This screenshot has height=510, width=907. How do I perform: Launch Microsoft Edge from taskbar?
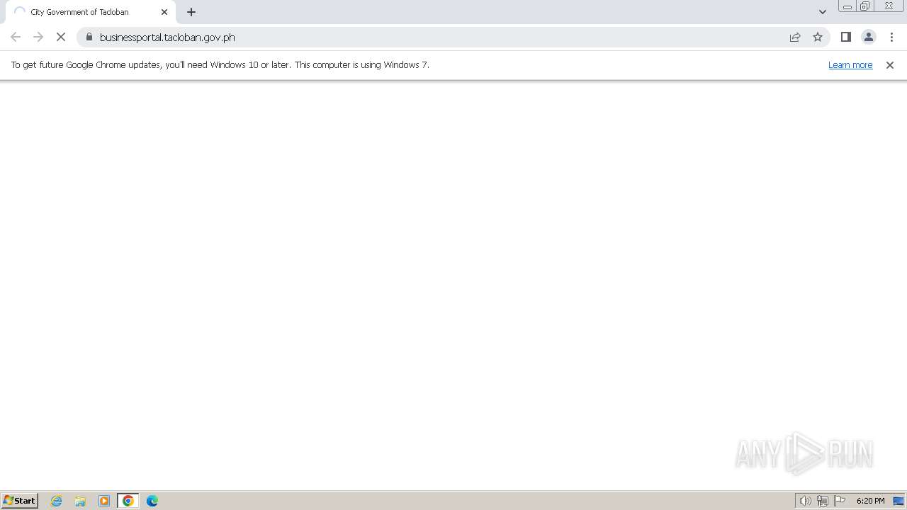click(x=152, y=501)
